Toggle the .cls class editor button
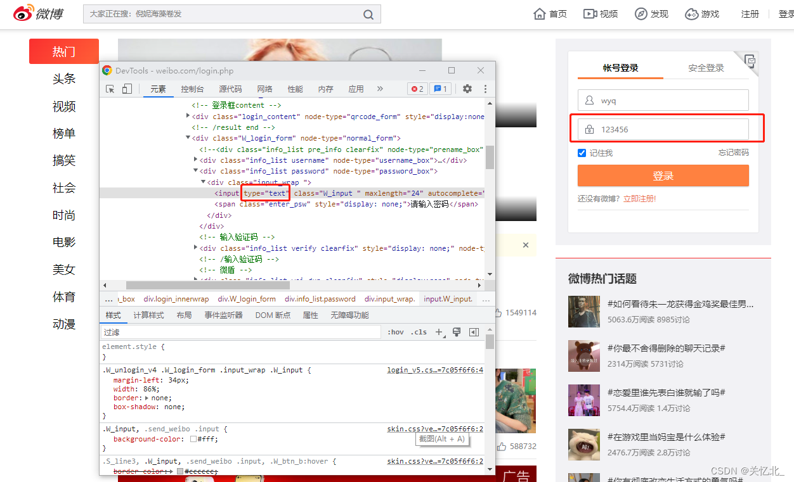Viewport: 794px width, 482px height. (x=419, y=332)
